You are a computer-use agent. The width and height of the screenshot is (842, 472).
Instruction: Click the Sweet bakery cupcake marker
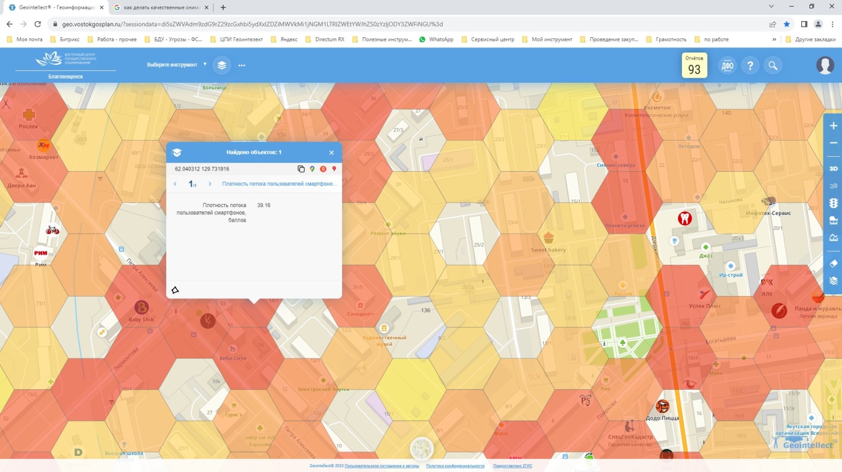(548, 238)
